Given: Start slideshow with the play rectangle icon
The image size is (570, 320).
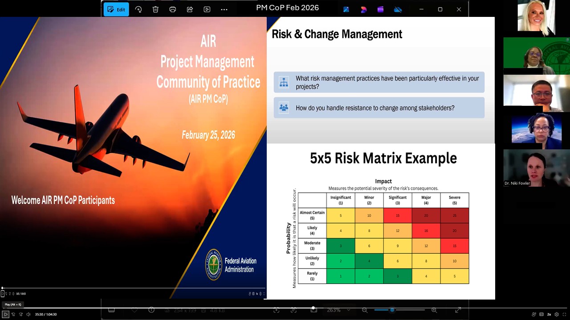Looking at the screenshot, I should 207,9.
